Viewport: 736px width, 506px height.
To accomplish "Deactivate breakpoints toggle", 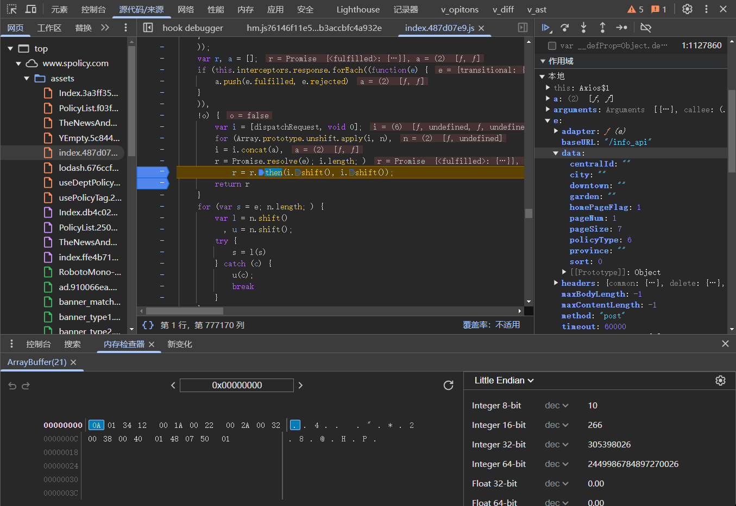I will pos(646,27).
